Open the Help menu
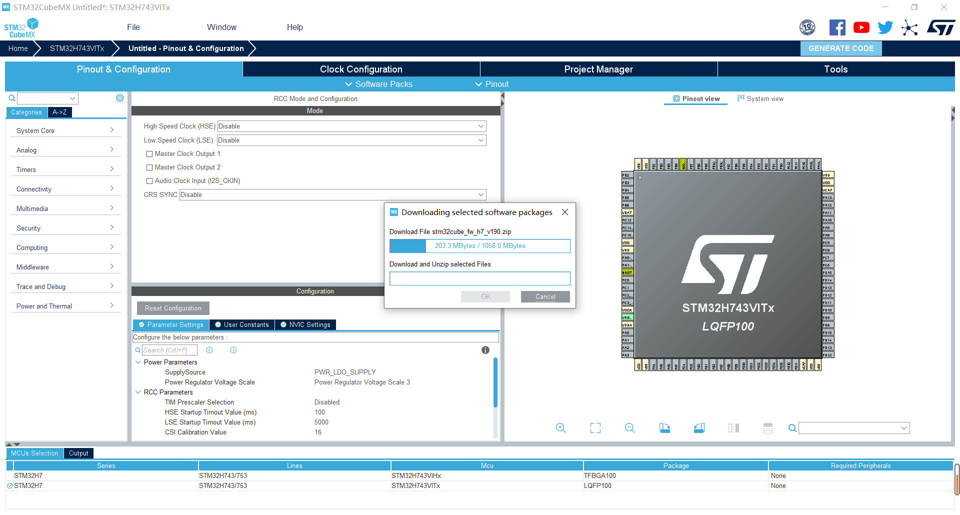This screenshot has height=515, width=960. click(295, 27)
